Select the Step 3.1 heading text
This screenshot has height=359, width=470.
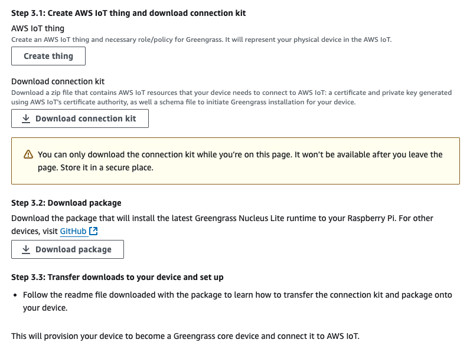point(128,13)
